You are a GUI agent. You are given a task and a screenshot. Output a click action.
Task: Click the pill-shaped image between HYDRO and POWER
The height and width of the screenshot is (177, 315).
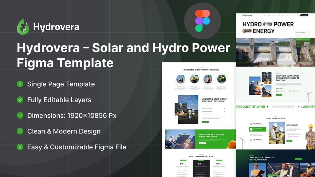268,24
